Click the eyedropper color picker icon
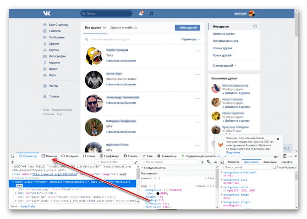The height and width of the screenshot is (219, 307). [x=136, y=162]
